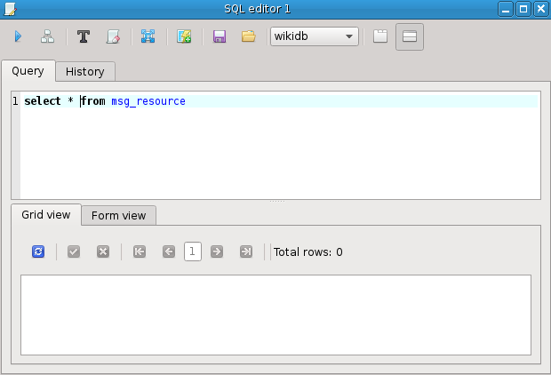Switch to the Query tab
The height and width of the screenshot is (375, 551).
coord(28,71)
